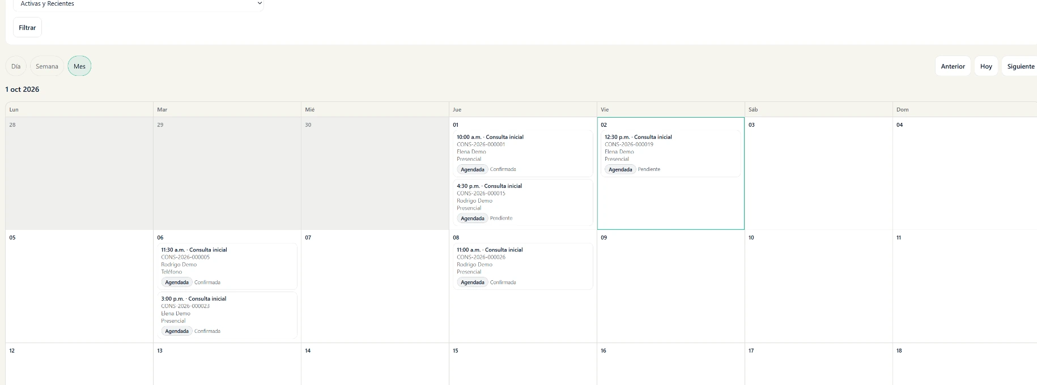Select day 12 in the calendar

(x=79, y=364)
